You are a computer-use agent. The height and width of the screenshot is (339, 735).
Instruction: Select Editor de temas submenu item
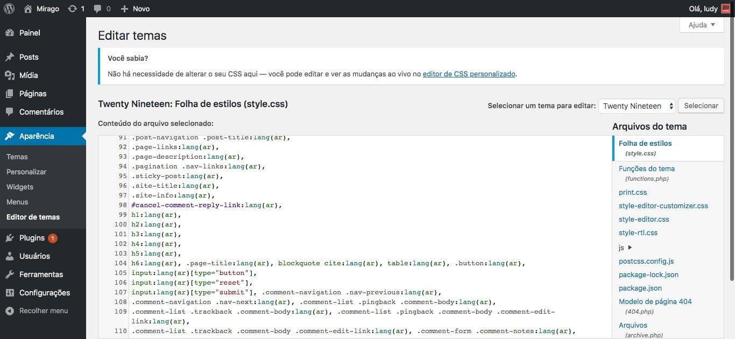point(33,217)
